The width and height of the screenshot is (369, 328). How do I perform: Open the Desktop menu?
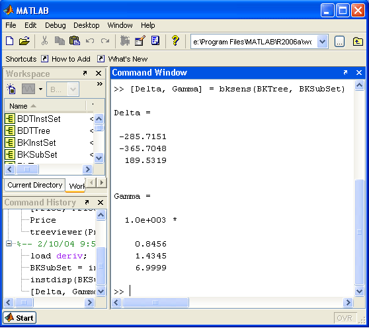tap(87, 25)
